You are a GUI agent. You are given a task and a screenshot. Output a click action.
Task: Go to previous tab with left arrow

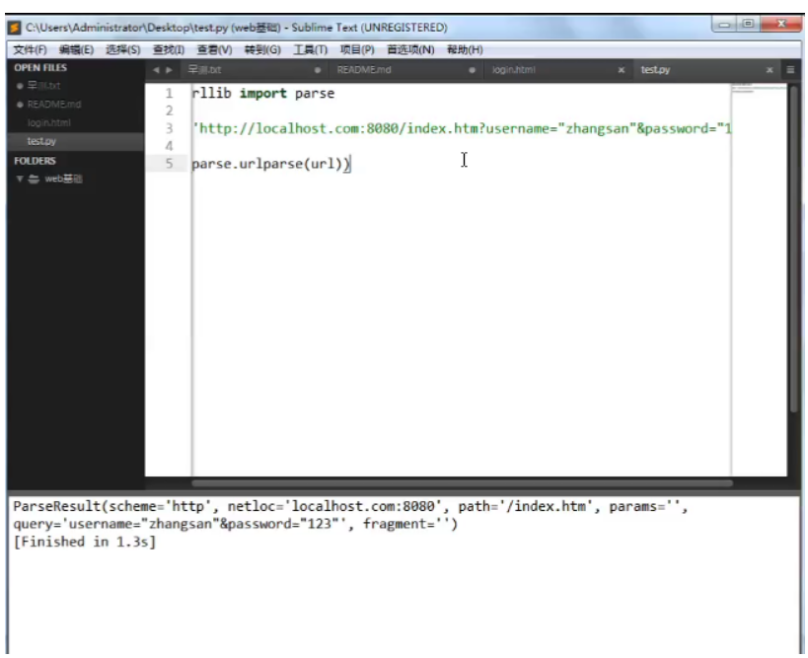[156, 70]
